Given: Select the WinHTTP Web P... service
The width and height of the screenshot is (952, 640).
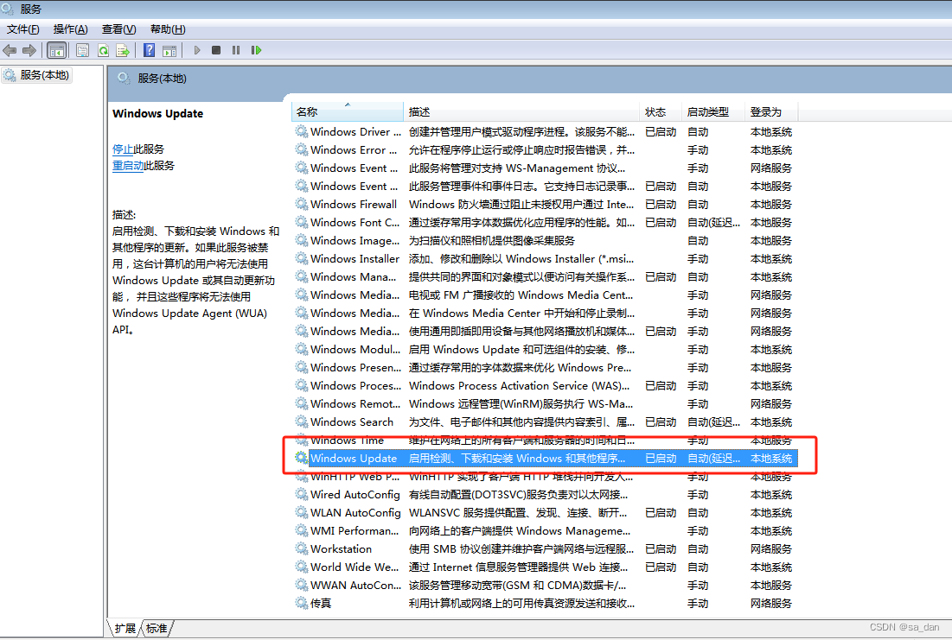Looking at the screenshot, I should coord(545,476).
